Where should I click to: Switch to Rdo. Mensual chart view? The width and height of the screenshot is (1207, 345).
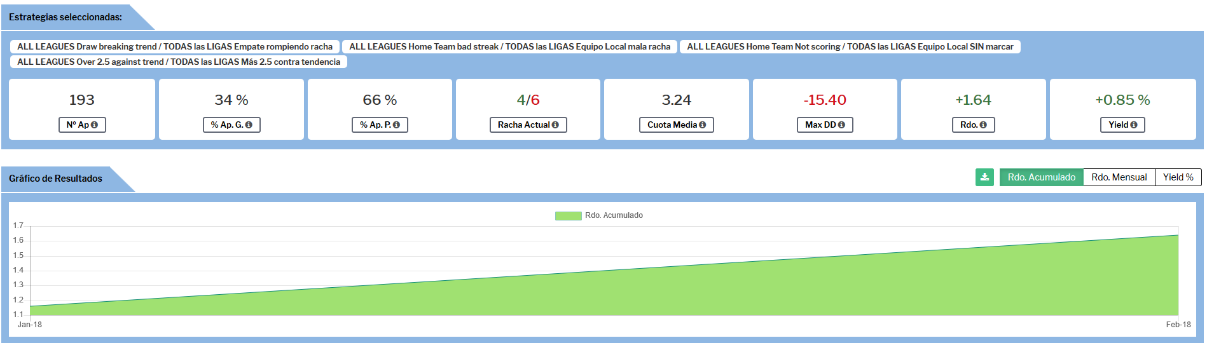click(1119, 177)
